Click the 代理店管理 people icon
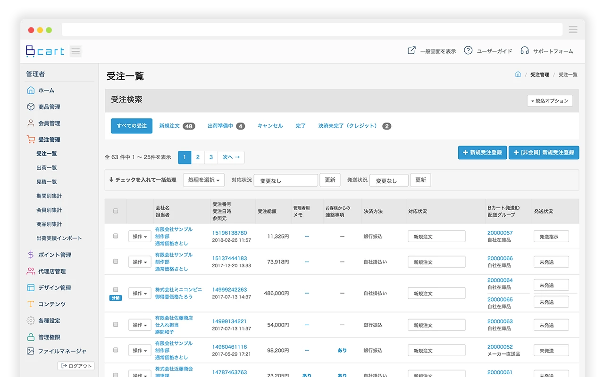 pos(31,271)
